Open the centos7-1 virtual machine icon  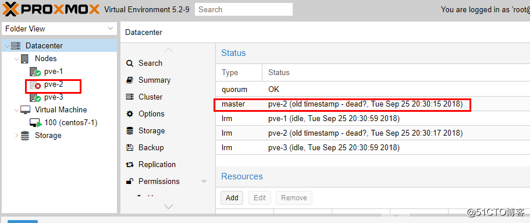tap(35, 123)
